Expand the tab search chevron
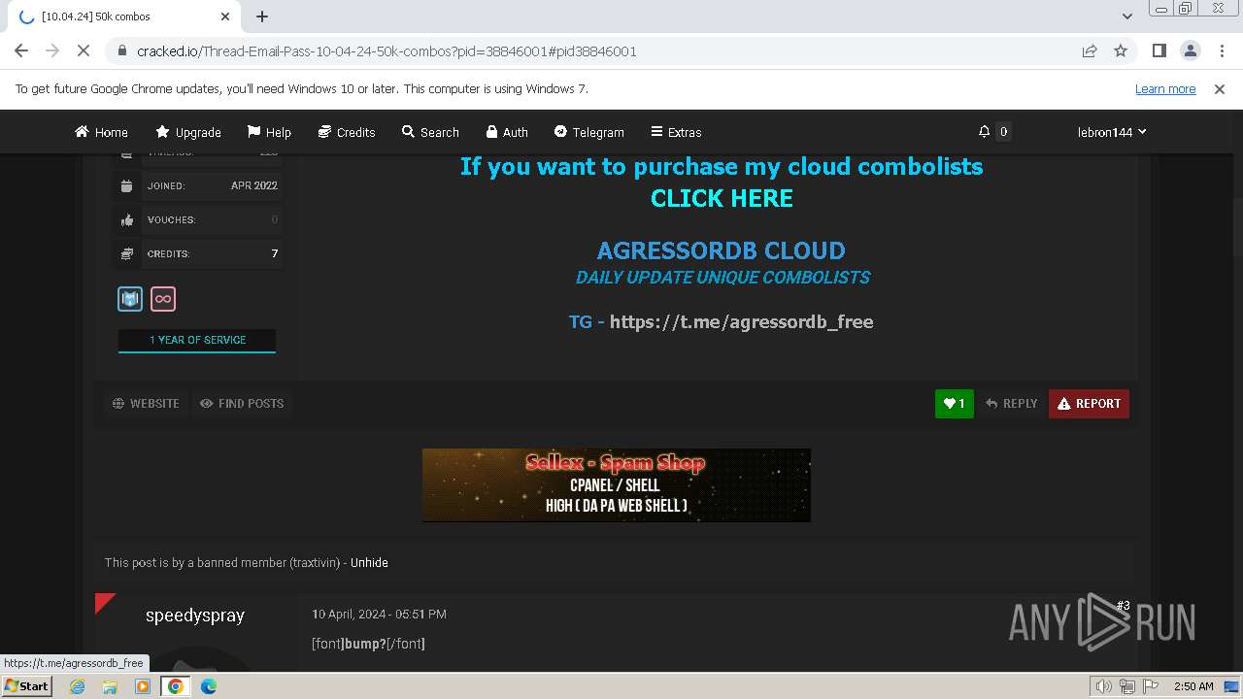Viewport: 1243px width, 699px height. coord(1126,17)
